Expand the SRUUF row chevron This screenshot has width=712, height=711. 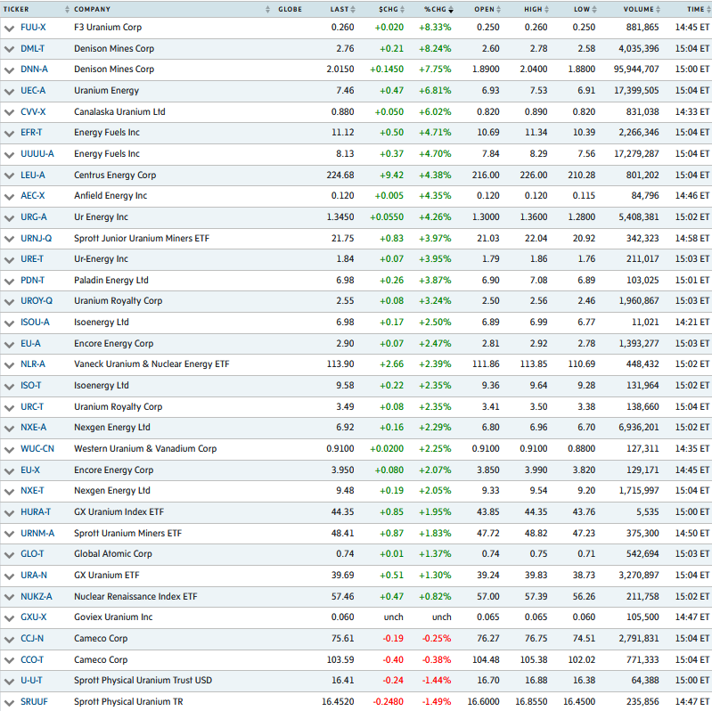(9, 702)
